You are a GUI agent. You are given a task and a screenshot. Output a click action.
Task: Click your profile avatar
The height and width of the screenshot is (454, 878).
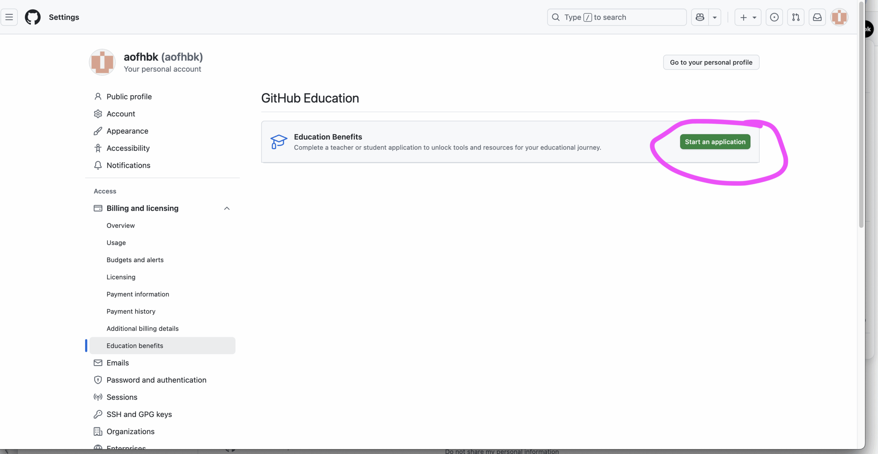[x=839, y=17]
